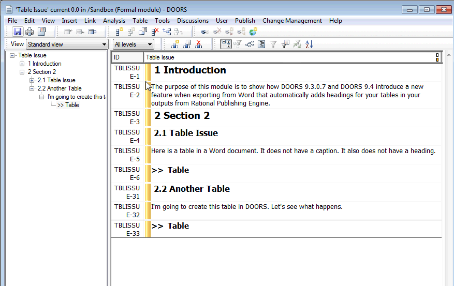Click the filter hierarchy icon
Screen dimensions: 454x286
pyautogui.click(x=237, y=44)
